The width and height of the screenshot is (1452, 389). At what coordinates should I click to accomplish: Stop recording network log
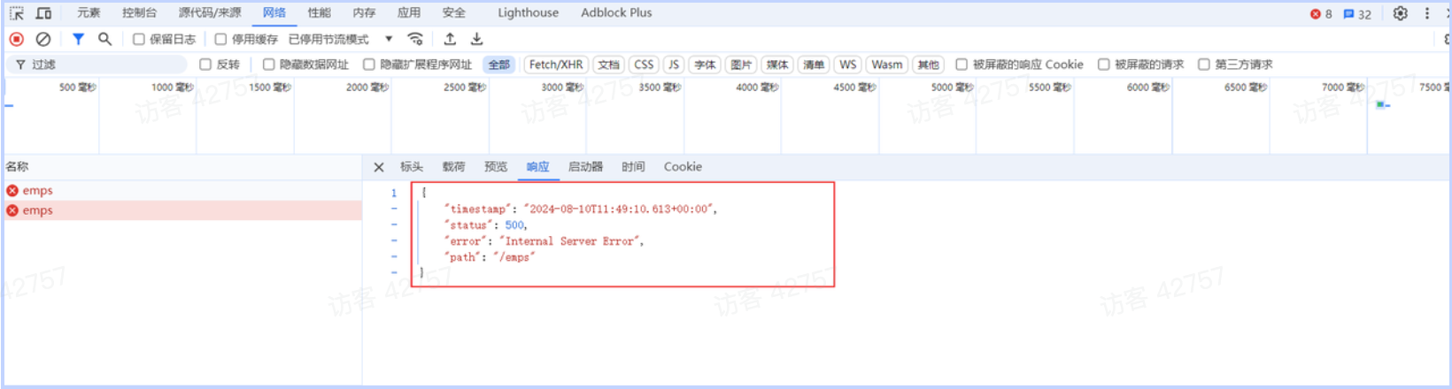tap(17, 39)
